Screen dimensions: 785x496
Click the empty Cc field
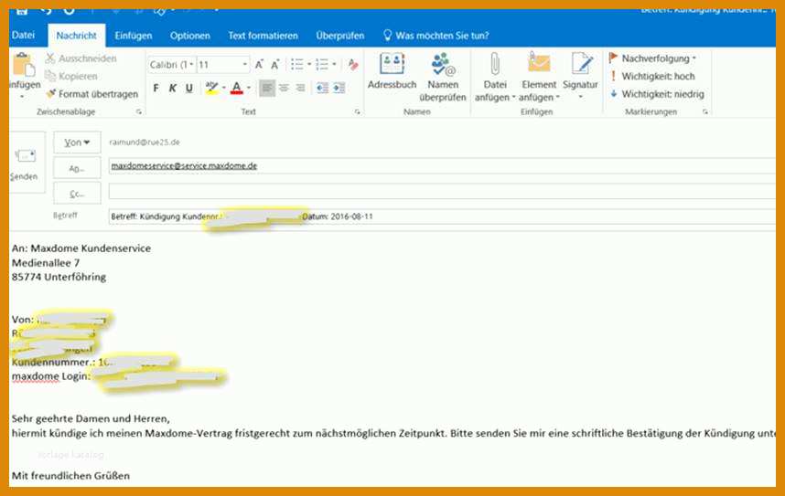[442, 192]
